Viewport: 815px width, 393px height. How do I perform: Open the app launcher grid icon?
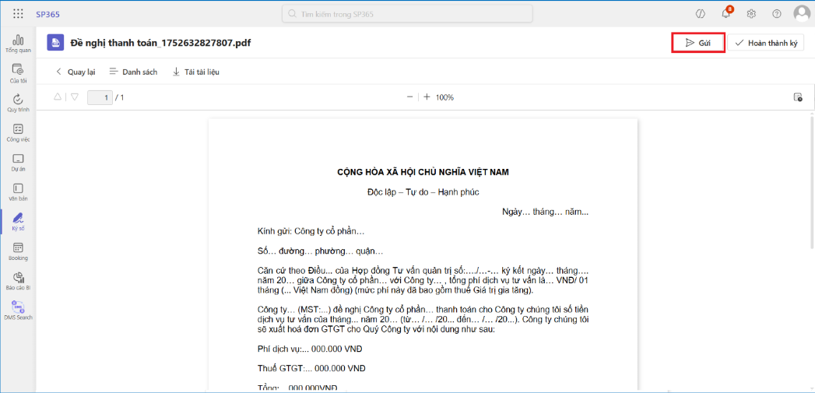click(x=18, y=13)
